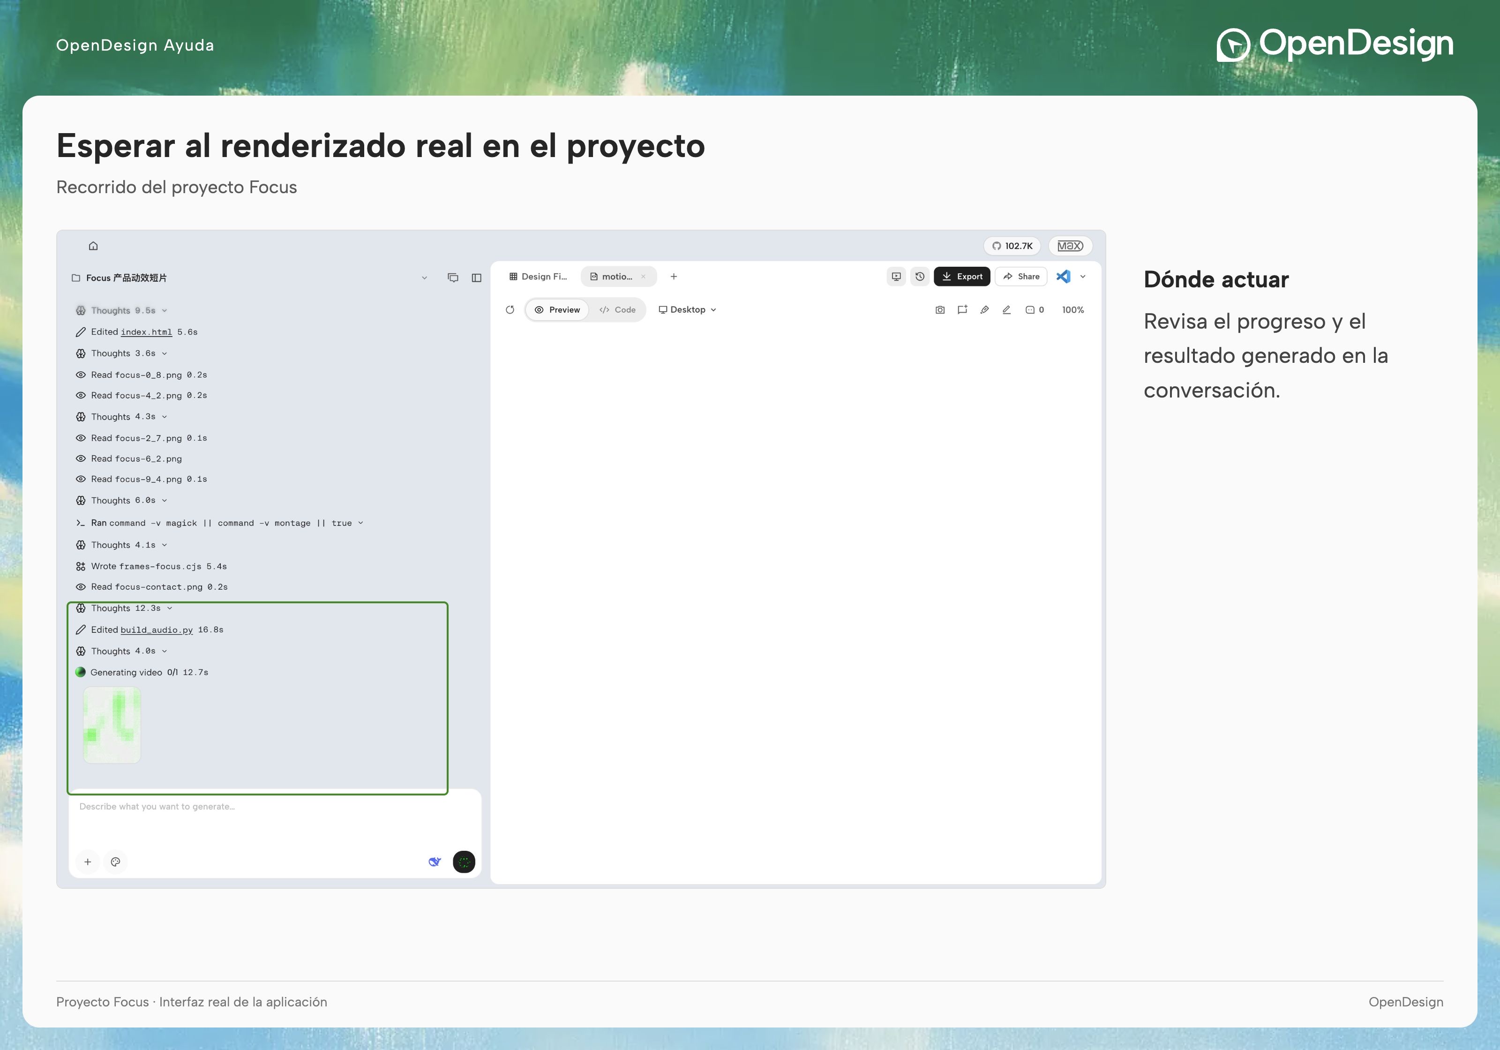This screenshot has width=1500, height=1050.
Task: Click the palette icon below prompt
Action: pos(116,862)
